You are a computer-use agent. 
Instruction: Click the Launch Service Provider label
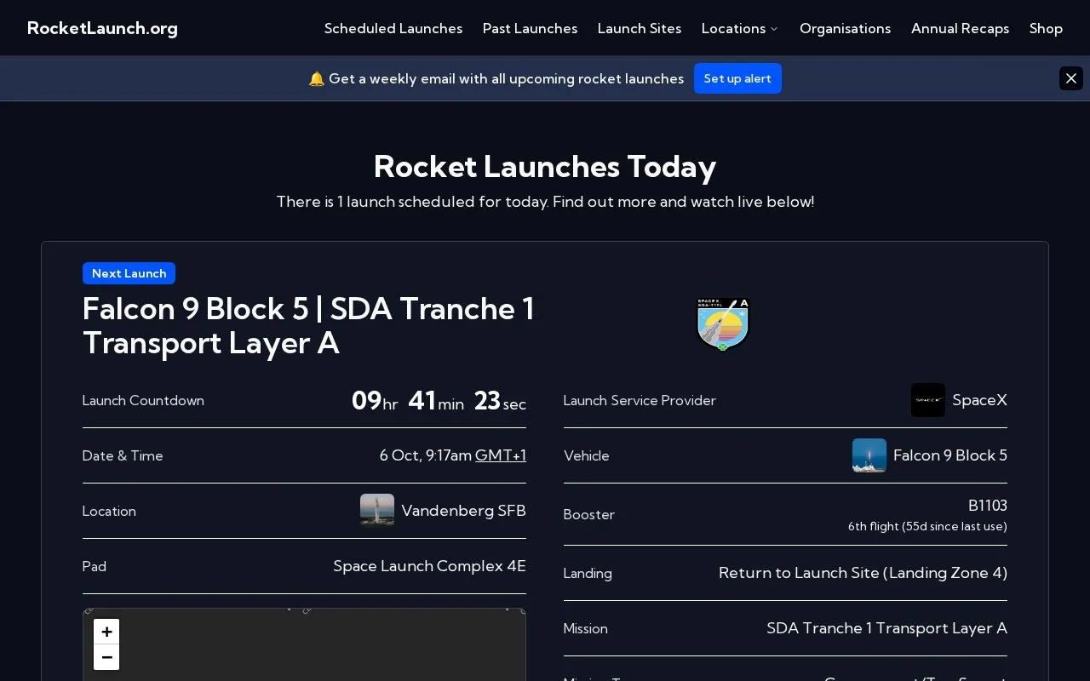(x=640, y=400)
